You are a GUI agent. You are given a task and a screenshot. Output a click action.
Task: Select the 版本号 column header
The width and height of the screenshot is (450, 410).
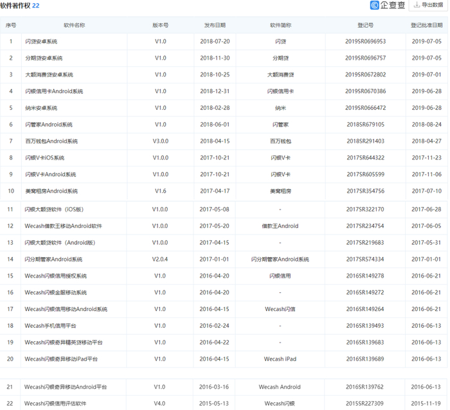(161, 25)
